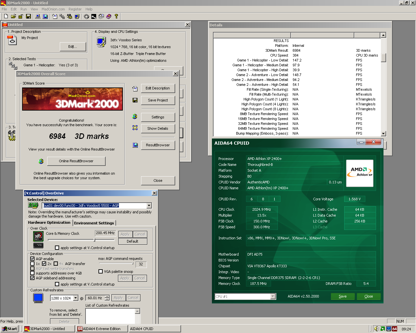Click the Start button on taskbar
Viewport: 416px width, 333px height.
tap(9, 329)
